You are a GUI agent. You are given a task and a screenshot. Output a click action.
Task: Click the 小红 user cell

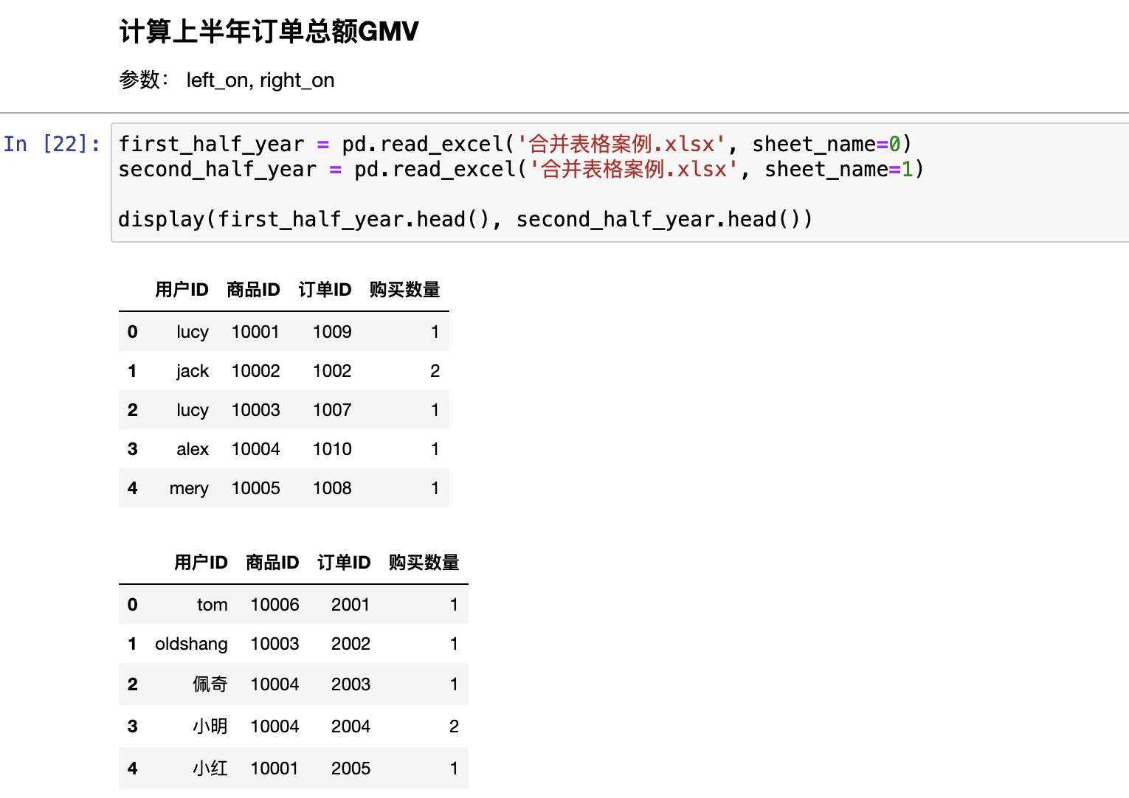210,768
